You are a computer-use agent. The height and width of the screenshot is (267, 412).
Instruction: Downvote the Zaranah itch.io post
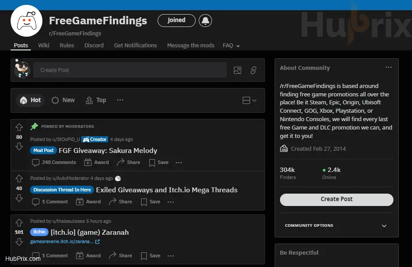click(x=19, y=242)
